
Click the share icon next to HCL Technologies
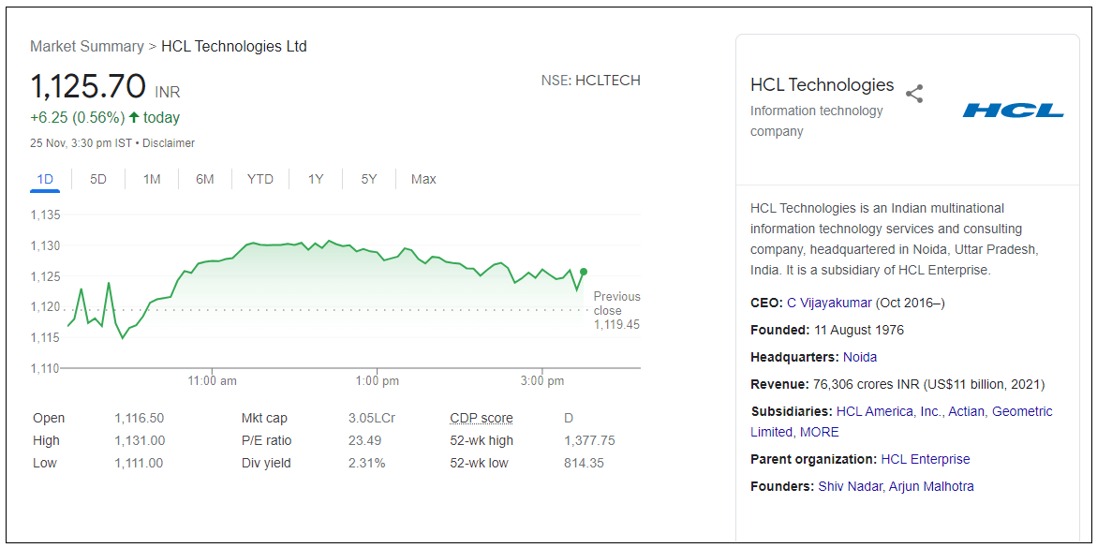click(x=914, y=94)
